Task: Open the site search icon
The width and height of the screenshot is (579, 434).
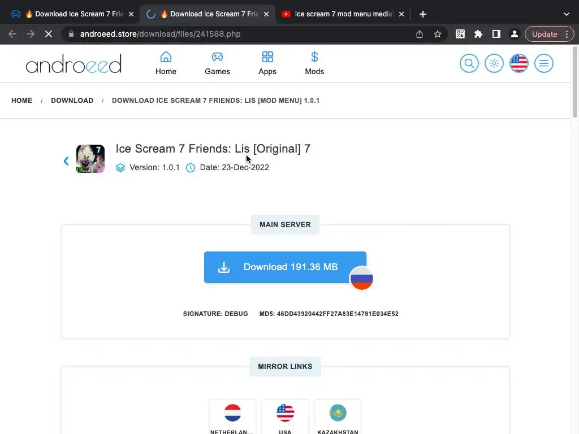Action: pos(469,63)
